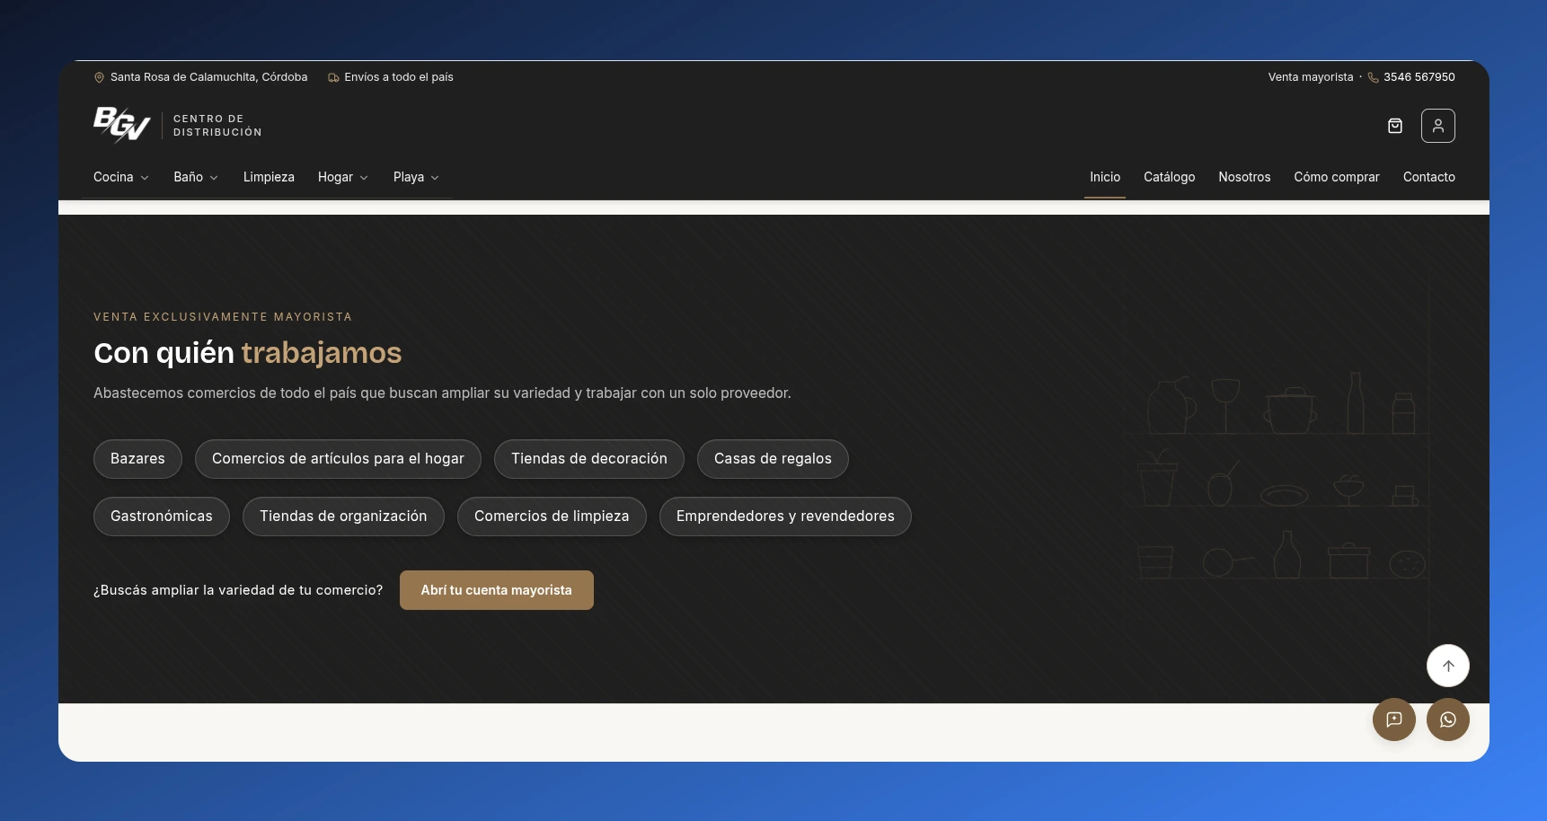Screen dimensions: 1547x821
Task: Click ¿Buscás ampliar la variedad de tu comercio? text
Action: click(238, 590)
